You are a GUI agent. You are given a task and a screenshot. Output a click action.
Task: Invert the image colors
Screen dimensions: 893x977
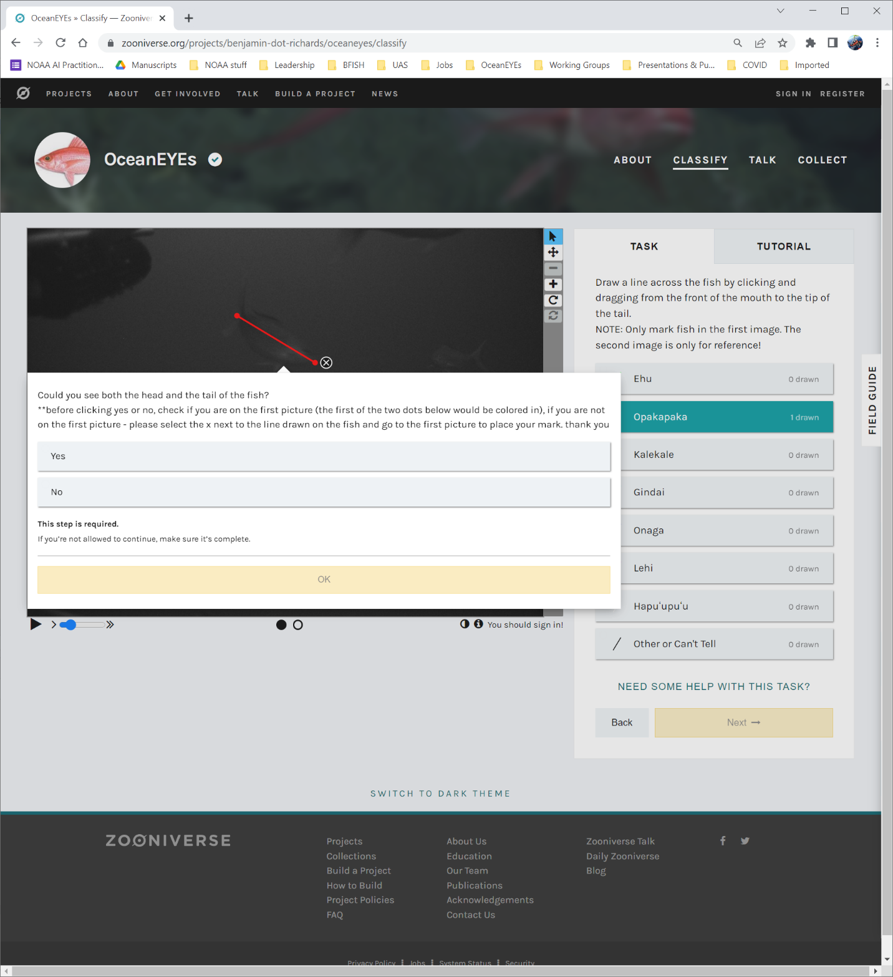[465, 624]
